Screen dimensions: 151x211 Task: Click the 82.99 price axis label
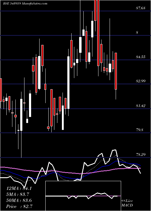click(x=140, y=81)
